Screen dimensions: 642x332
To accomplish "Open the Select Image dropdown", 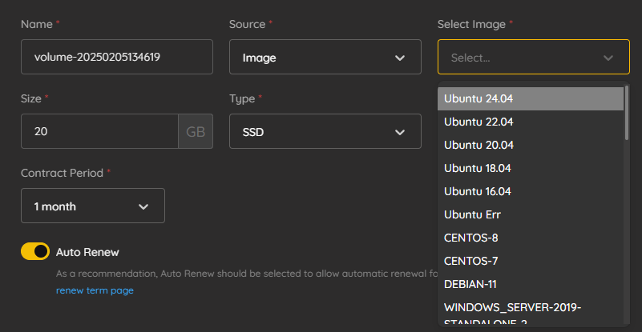I will [534, 57].
